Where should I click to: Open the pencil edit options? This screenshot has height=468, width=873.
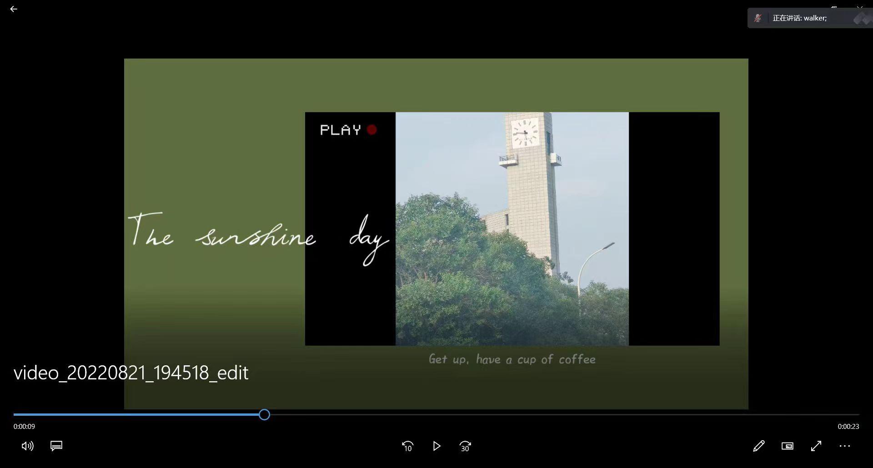tap(758, 446)
